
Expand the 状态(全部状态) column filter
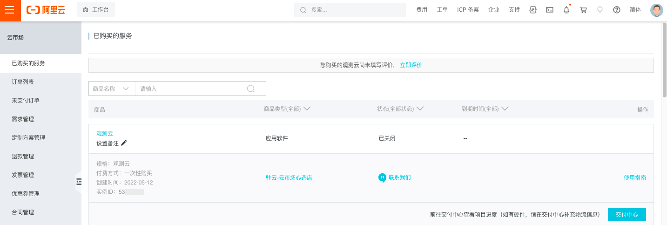pyautogui.click(x=400, y=109)
